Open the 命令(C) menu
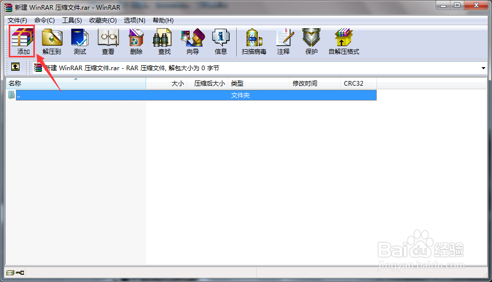This screenshot has height=282, width=492. pyautogui.click(x=44, y=21)
